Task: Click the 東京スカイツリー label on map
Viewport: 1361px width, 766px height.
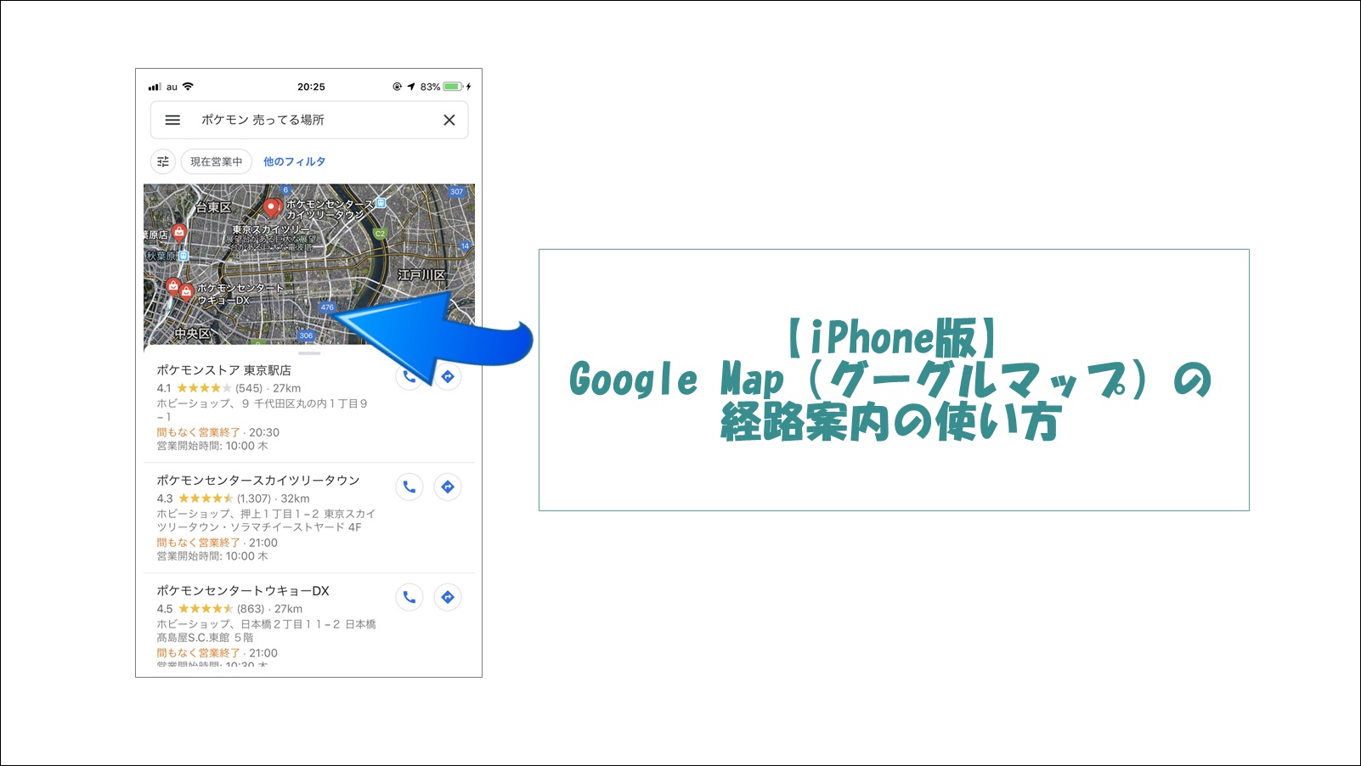Action: point(272,229)
